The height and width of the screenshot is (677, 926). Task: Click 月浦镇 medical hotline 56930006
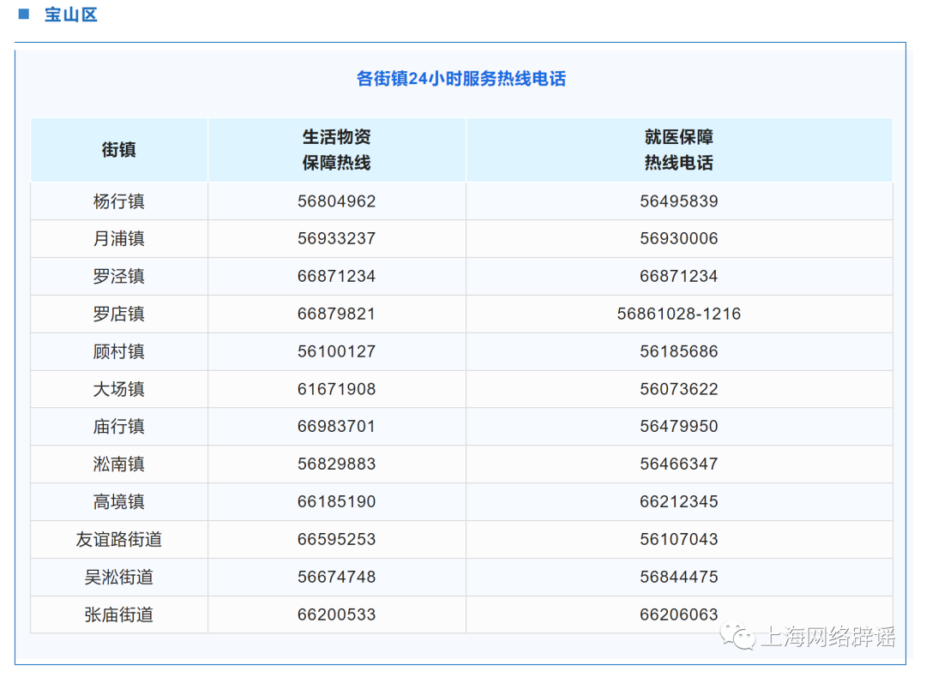click(x=677, y=238)
